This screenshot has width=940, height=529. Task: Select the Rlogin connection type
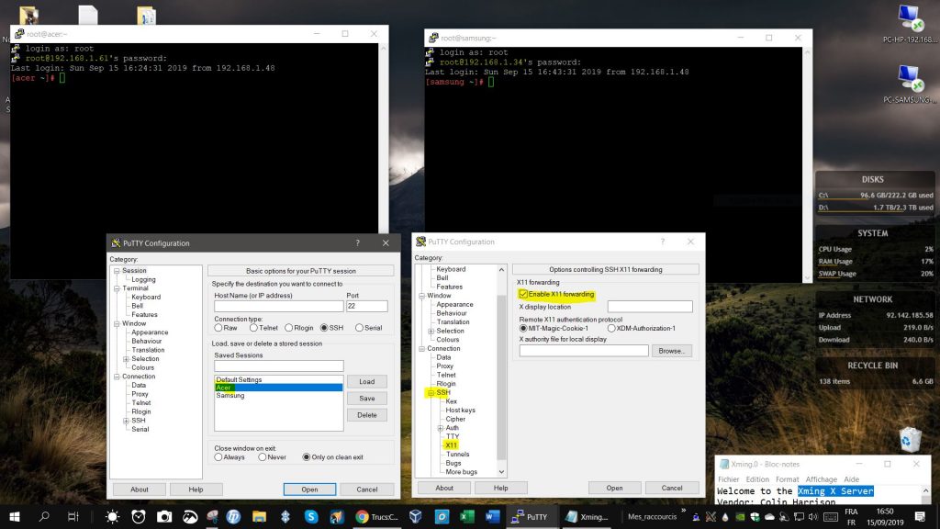pos(289,328)
